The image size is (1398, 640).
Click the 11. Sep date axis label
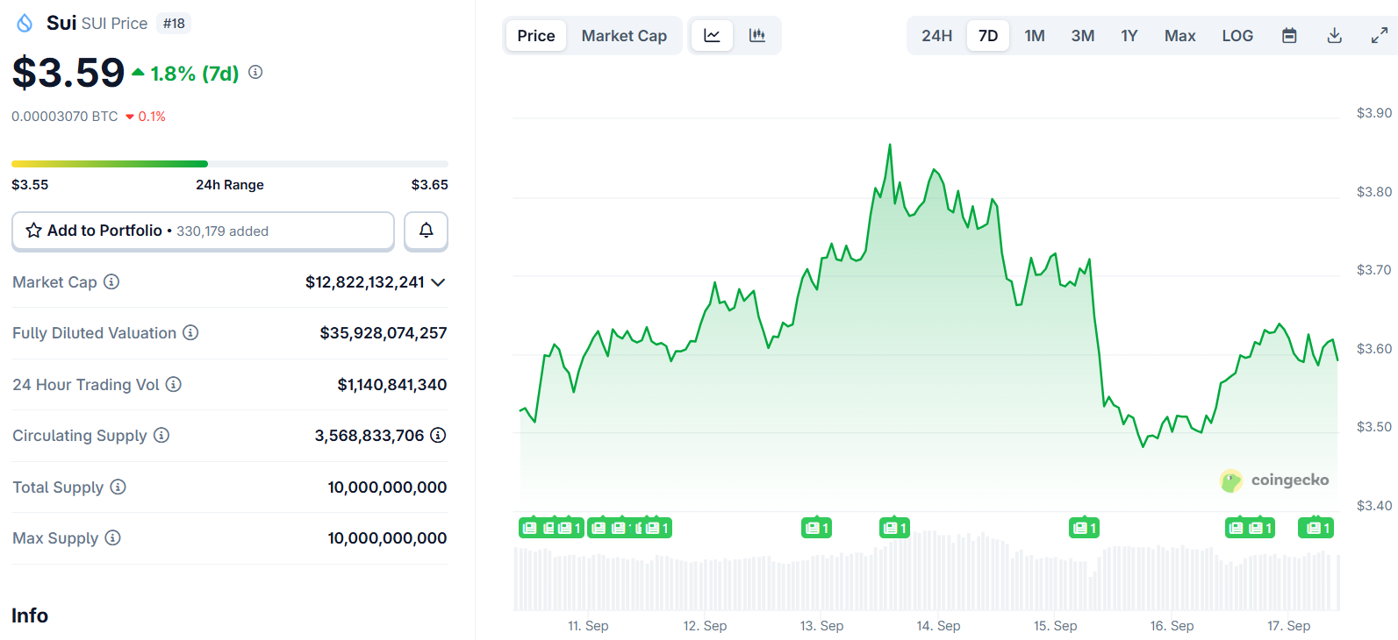pos(588,626)
